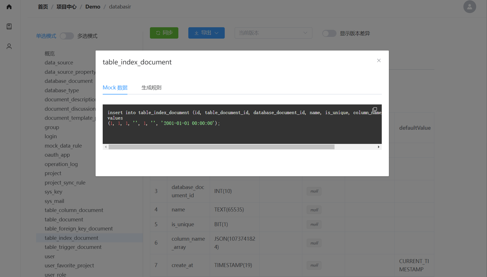Open the document book icon in sidebar

click(9, 26)
